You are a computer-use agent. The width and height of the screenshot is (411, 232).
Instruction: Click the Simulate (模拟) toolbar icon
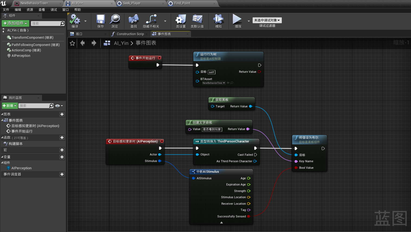218,19
